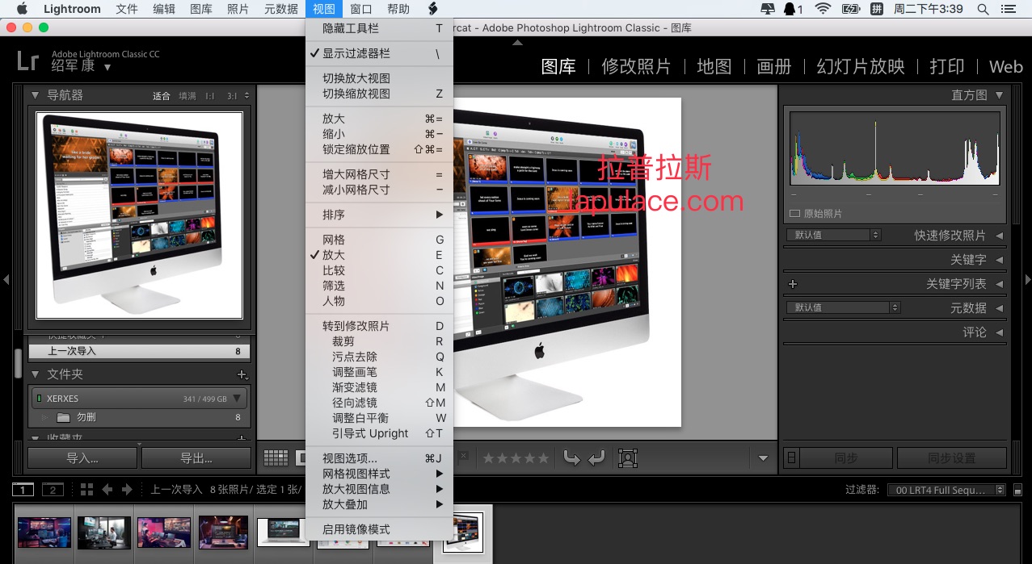Click the add folder plus icon
Screen dimensions: 1032x564
(x=241, y=374)
